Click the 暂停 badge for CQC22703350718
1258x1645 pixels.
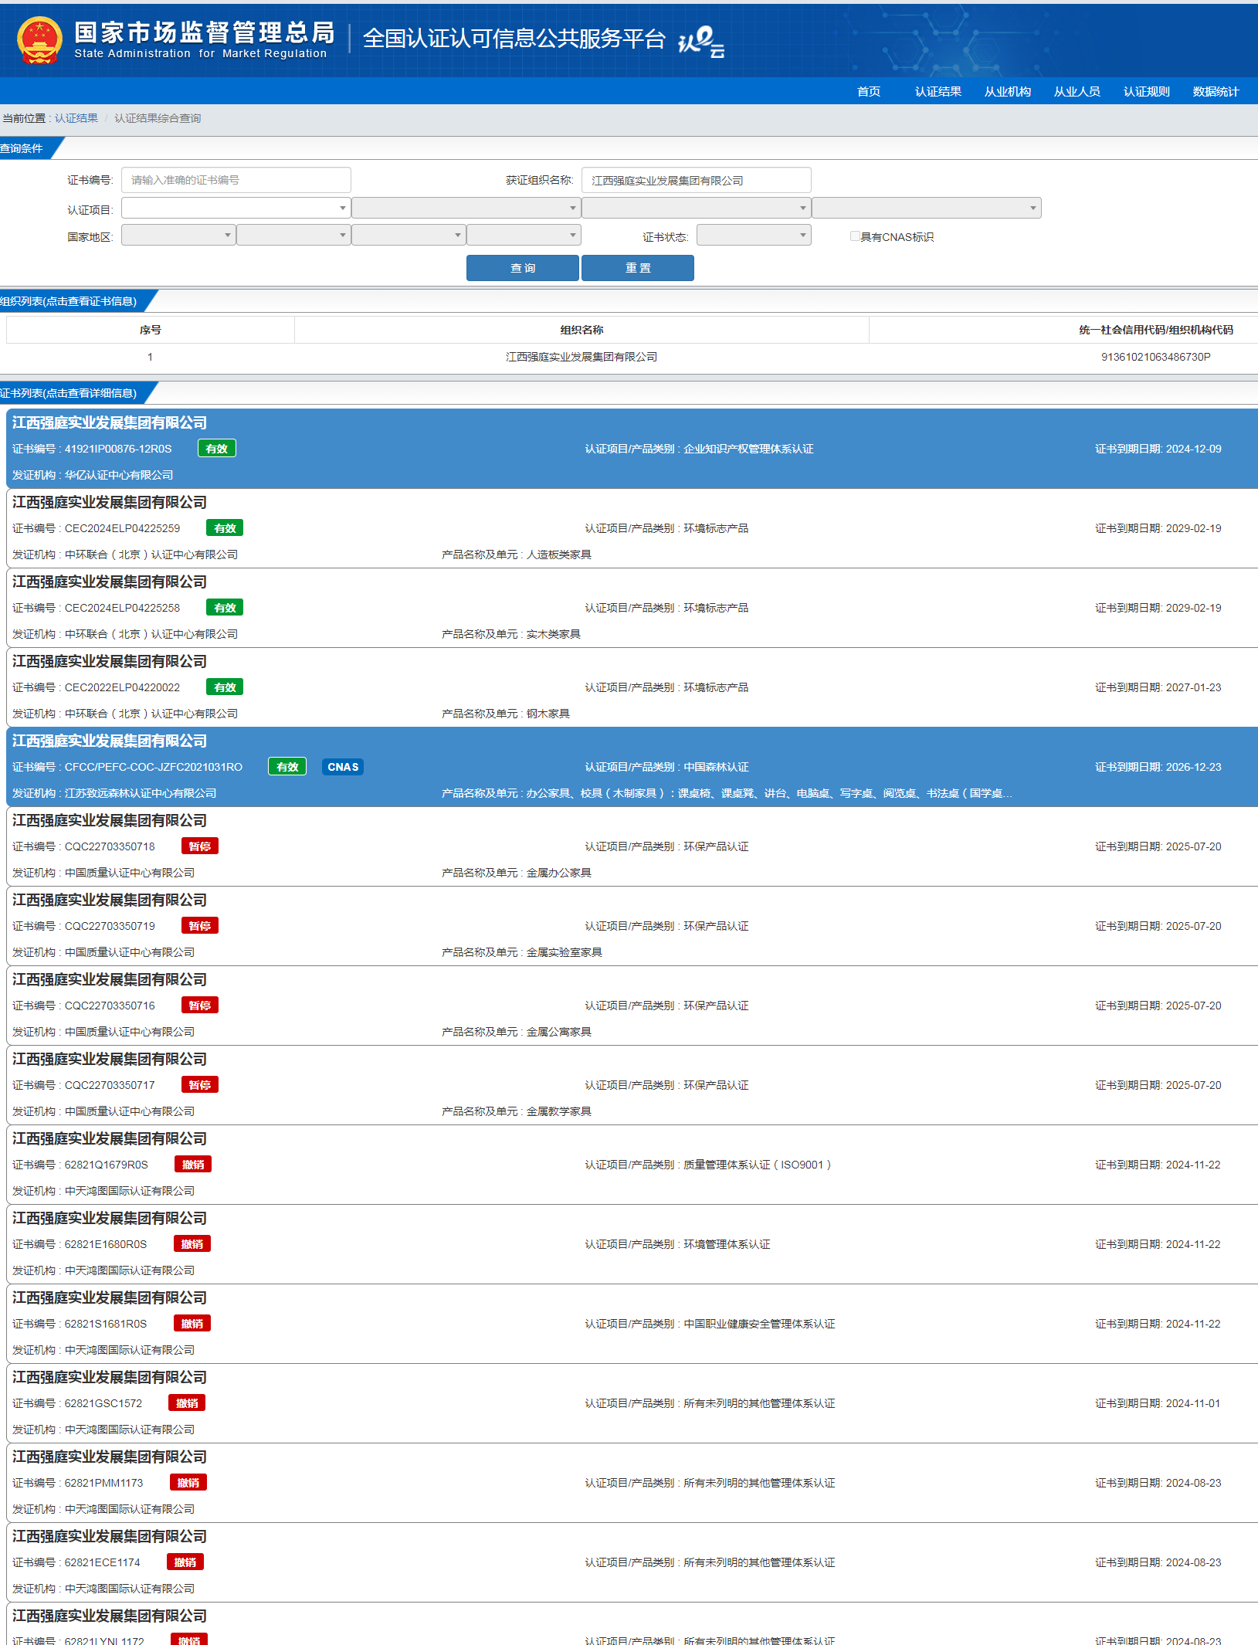click(200, 846)
